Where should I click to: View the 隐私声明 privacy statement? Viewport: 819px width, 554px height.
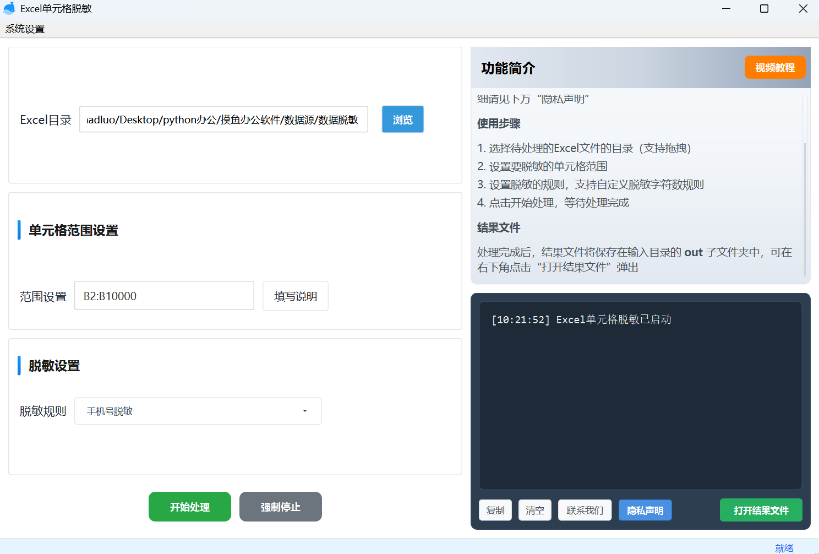click(645, 510)
